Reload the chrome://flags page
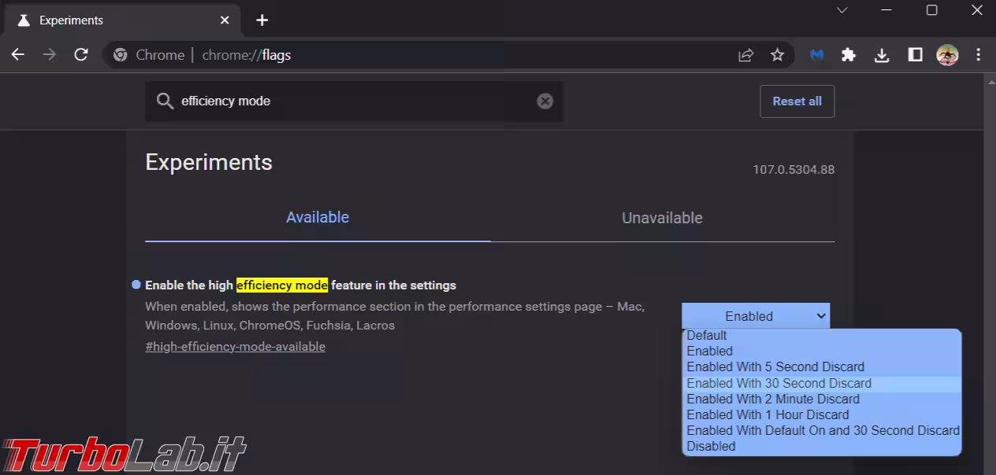The width and height of the screenshot is (996, 475). coord(80,55)
